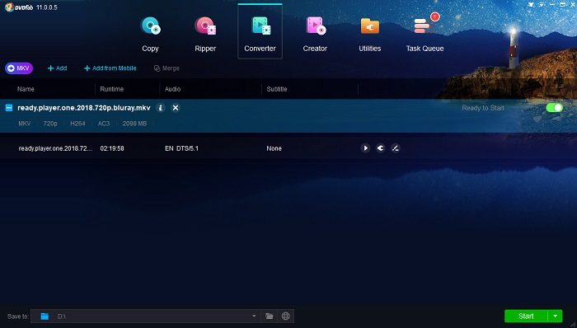The image size is (577, 328).
Task: Click the green Start button
Action: click(x=526, y=316)
